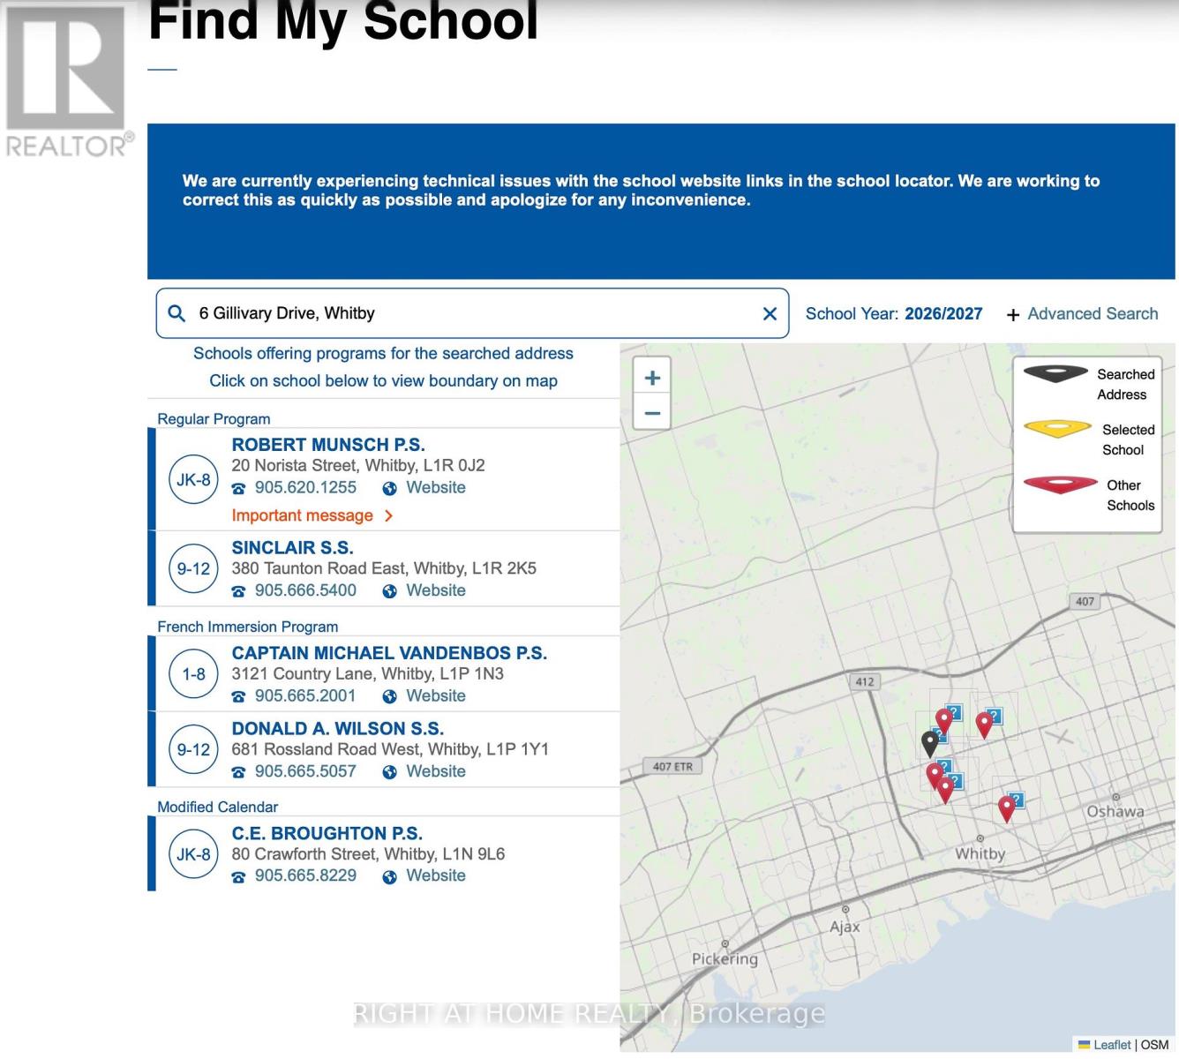The width and height of the screenshot is (1179, 1059).
Task: Select Captain Michael Vandenbos P.S.
Action: click(x=389, y=653)
